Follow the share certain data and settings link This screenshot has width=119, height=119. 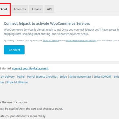[81, 41]
